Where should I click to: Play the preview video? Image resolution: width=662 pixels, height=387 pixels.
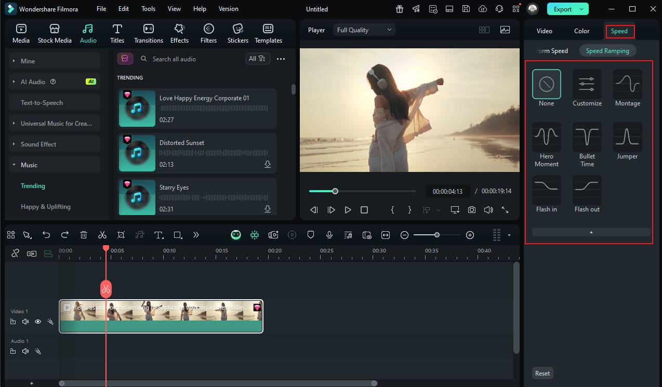coord(348,210)
